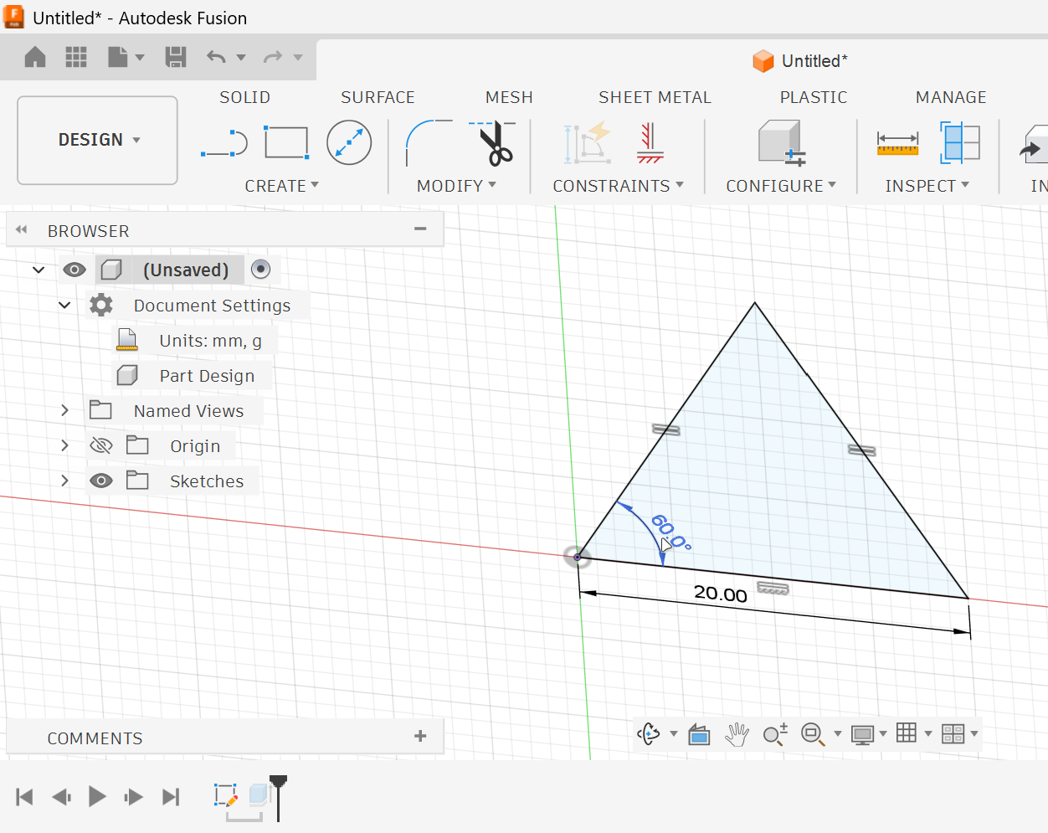Collapse the (Unsaved) root component
The height and width of the screenshot is (833, 1048).
[x=39, y=270]
